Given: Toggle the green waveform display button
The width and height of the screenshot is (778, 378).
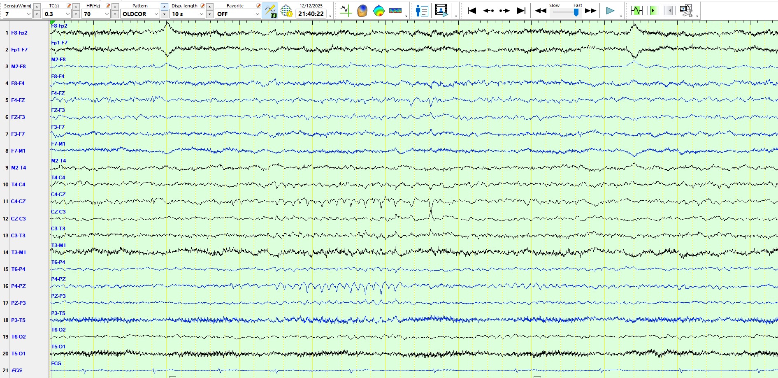Looking at the screenshot, I should click(636, 11).
